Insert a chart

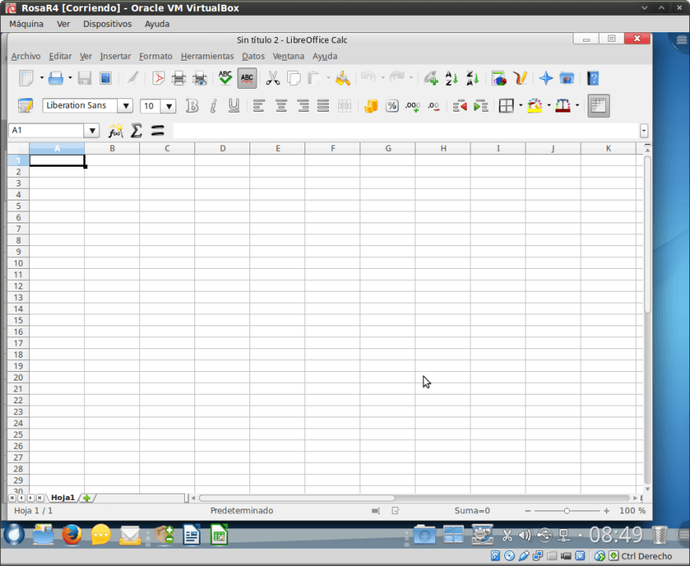(498, 78)
